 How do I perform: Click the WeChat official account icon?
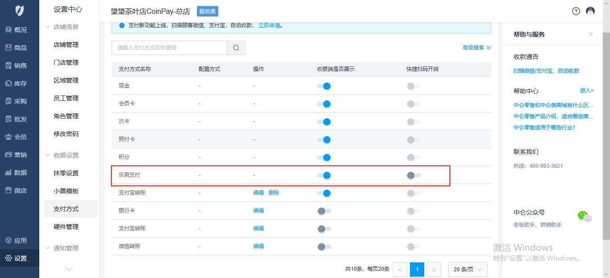pyautogui.click(x=585, y=216)
